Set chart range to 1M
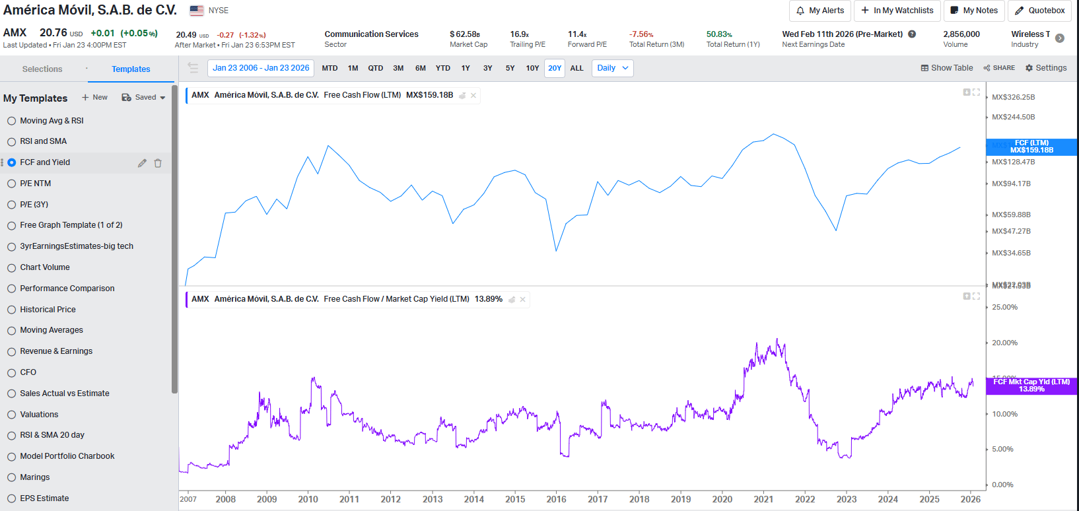 pos(353,68)
